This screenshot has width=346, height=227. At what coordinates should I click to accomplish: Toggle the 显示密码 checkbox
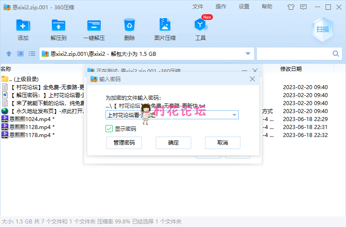(x=109, y=129)
